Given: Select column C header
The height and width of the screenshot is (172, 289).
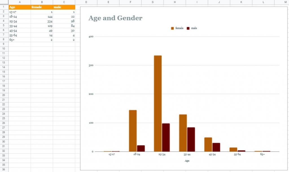Looking at the screenshot, I should 64,2.
